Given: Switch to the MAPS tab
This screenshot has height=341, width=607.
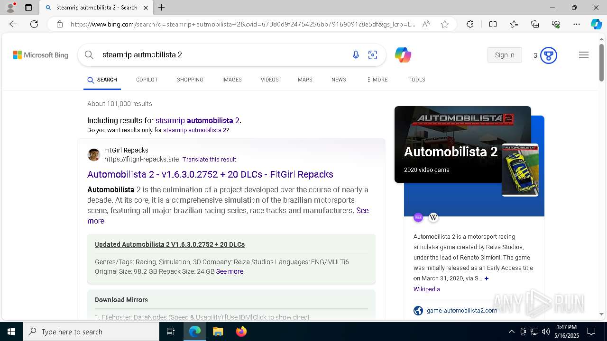Looking at the screenshot, I should 305,80.
